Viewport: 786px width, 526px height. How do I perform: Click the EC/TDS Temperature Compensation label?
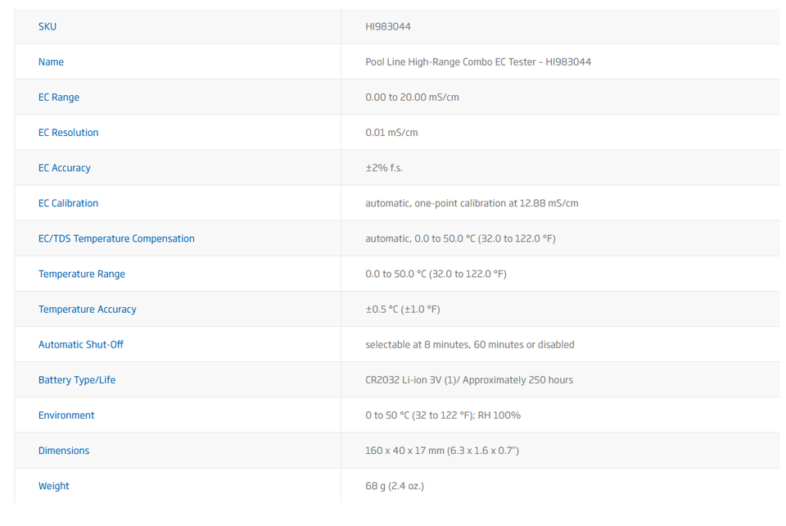(x=116, y=238)
